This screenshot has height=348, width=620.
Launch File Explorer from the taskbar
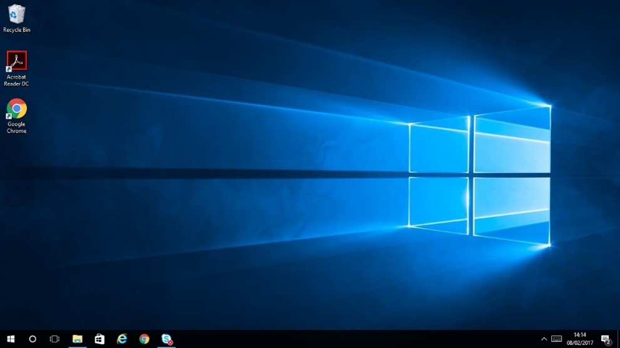pyautogui.click(x=77, y=339)
